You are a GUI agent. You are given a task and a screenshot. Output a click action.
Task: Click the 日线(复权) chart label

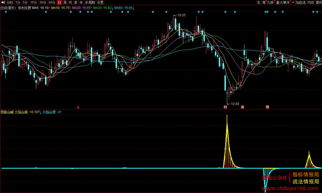pos(8,8)
